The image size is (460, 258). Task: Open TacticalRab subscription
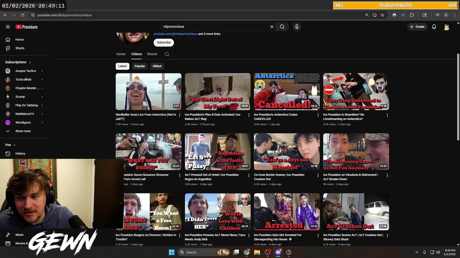tap(24, 80)
